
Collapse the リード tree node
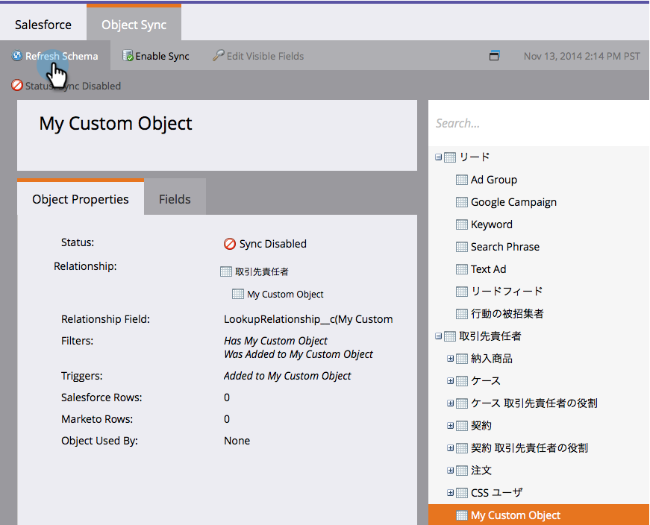click(438, 157)
